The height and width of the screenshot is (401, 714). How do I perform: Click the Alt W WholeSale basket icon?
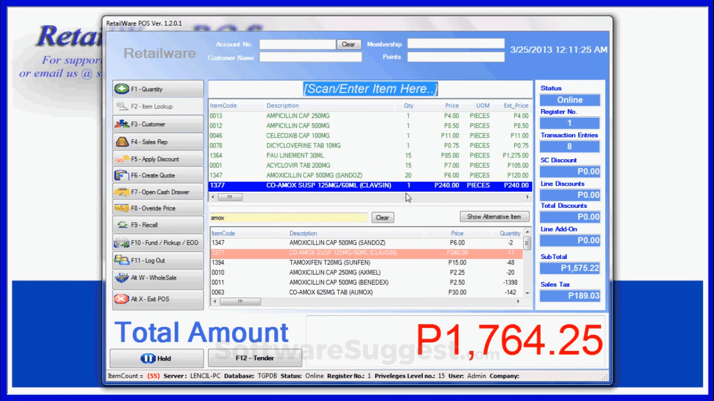click(x=121, y=278)
